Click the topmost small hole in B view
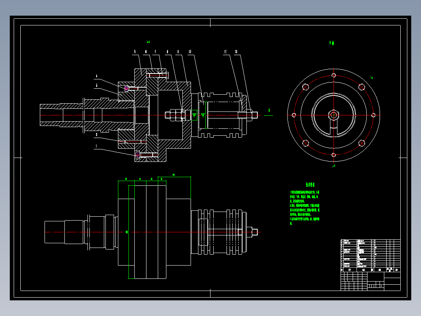The width and height of the screenshot is (421, 316). pyautogui.click(x=334, y=75)
